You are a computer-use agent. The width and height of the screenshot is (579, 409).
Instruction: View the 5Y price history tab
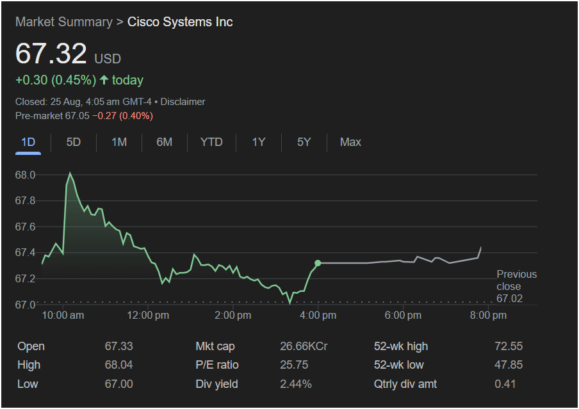tap(304, 142)
